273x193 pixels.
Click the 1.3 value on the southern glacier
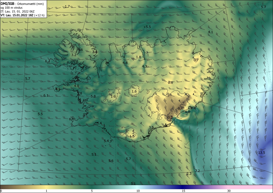point(132,136)
